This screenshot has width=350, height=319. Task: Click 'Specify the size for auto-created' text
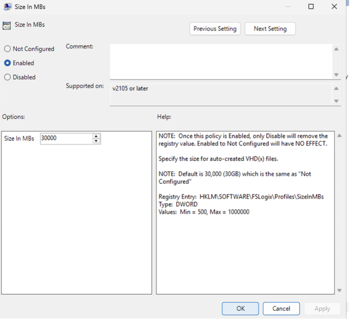click(x=218, y=159)
